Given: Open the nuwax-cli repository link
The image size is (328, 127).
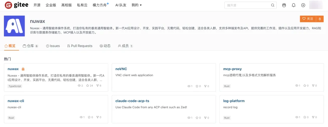Looking at the screenshot, I should click(16, 101).
